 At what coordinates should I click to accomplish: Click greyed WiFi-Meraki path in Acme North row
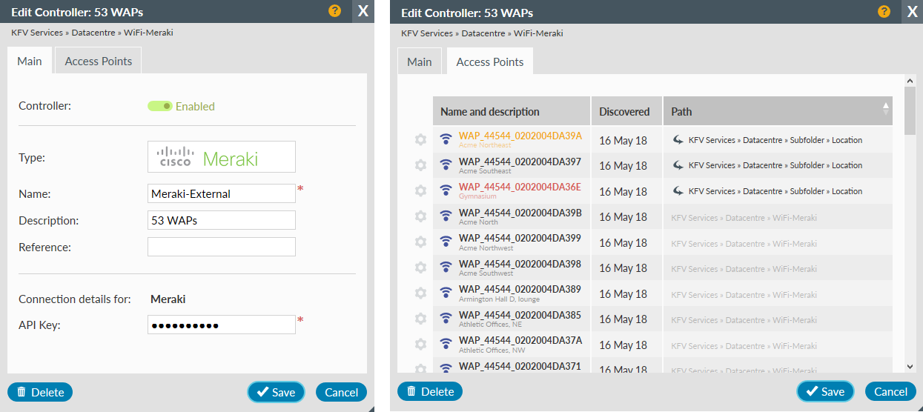click(x=744, y=218)
